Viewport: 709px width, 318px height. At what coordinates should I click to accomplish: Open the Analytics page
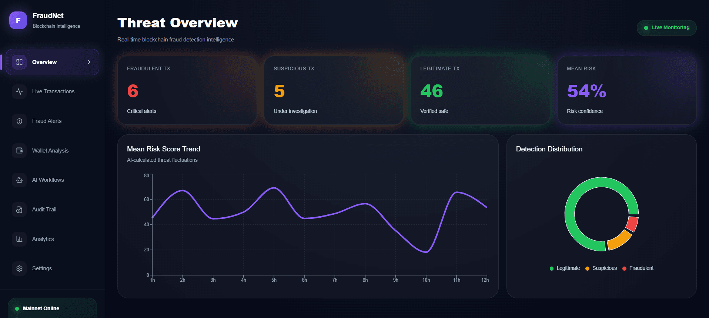click(x=52, y=239)
